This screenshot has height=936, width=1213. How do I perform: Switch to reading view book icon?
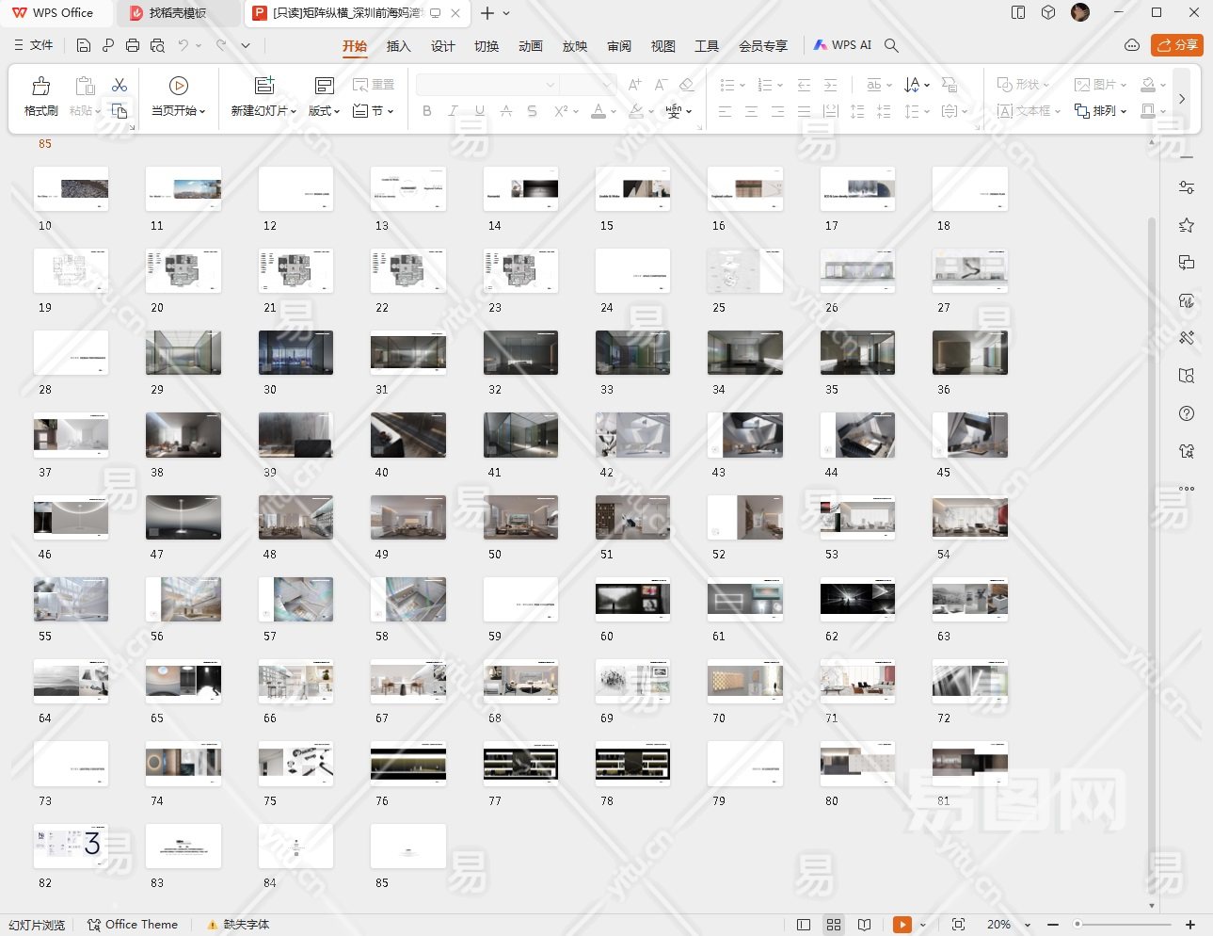(864, 925)
